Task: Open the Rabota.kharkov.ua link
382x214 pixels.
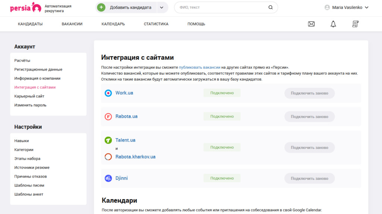Action: click(135, 157)
